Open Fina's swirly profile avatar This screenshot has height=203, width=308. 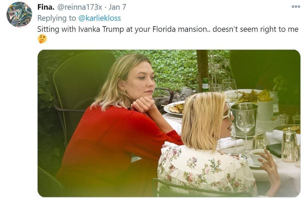19,14
